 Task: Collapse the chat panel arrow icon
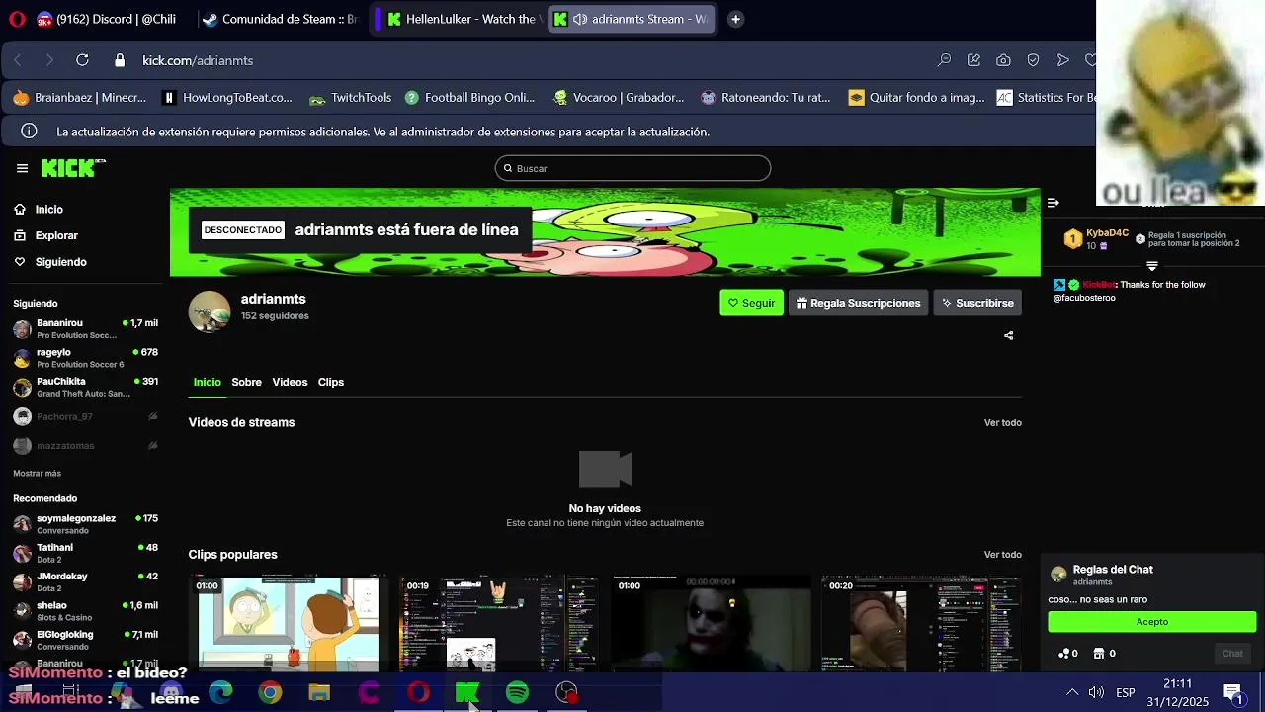1054,203
